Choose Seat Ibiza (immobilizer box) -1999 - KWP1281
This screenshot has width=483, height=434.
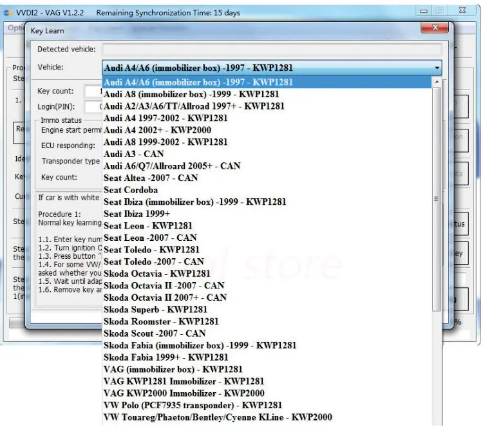click(267, 202)
